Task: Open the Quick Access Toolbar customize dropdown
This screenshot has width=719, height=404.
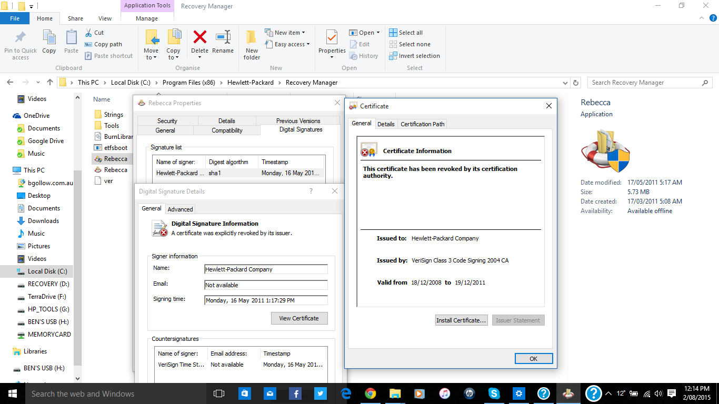Action: [32, 6]
